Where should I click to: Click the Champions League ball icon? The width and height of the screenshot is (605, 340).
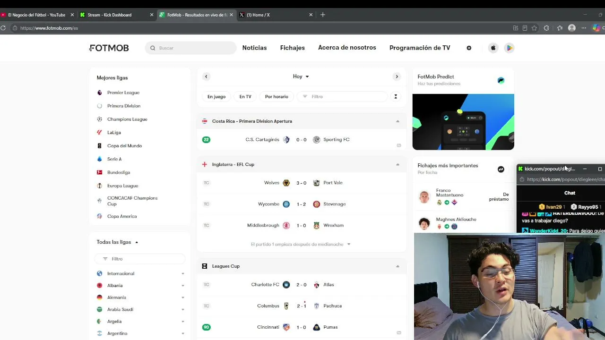pos(99,119)
